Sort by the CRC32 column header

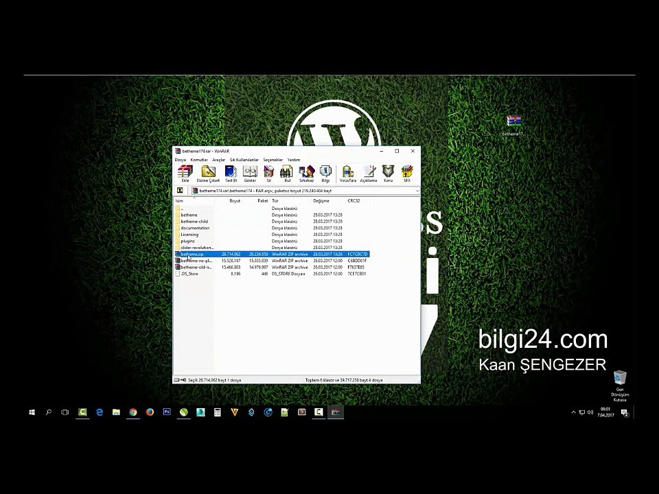pos(358,201)
